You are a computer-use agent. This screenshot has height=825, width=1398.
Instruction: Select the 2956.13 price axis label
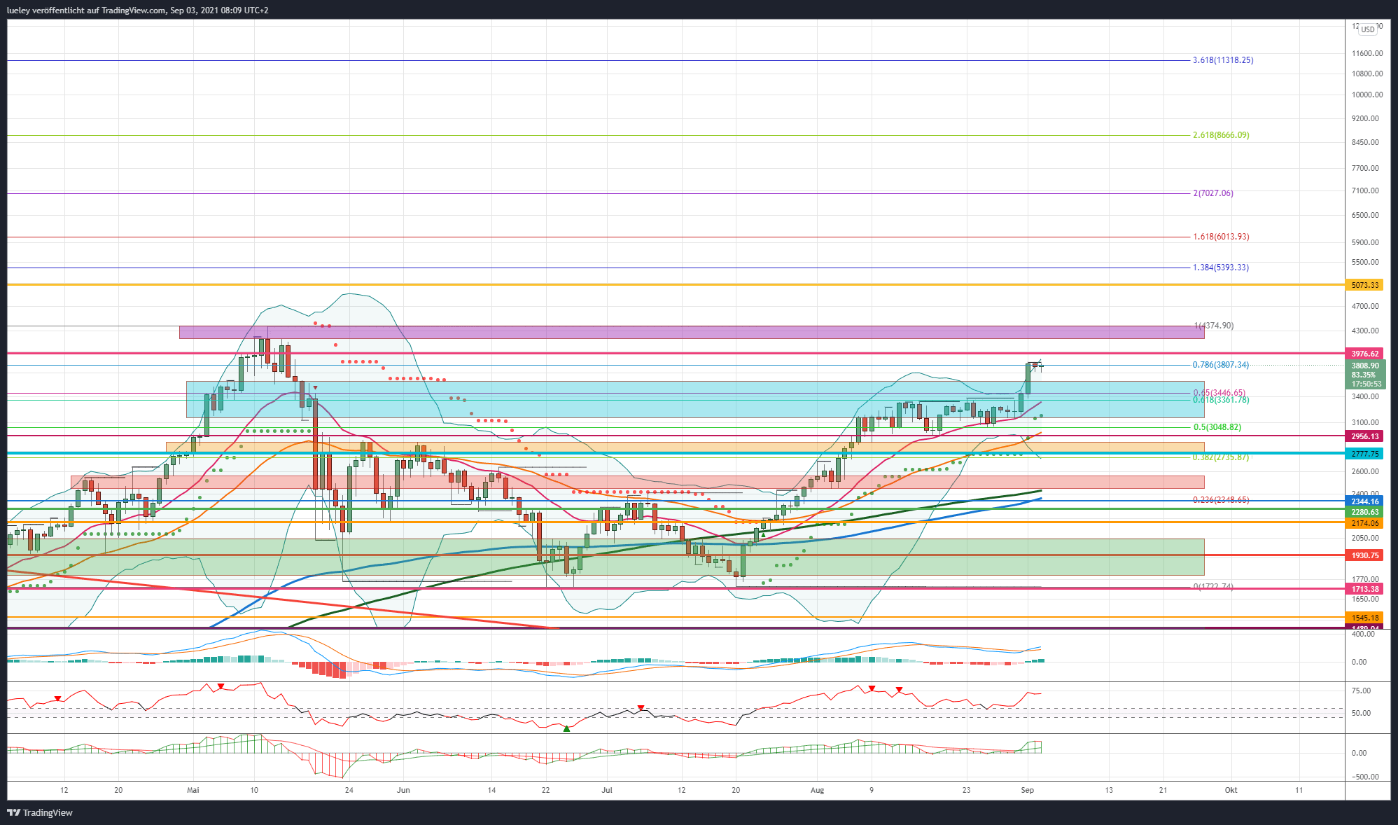(1364, 436)
